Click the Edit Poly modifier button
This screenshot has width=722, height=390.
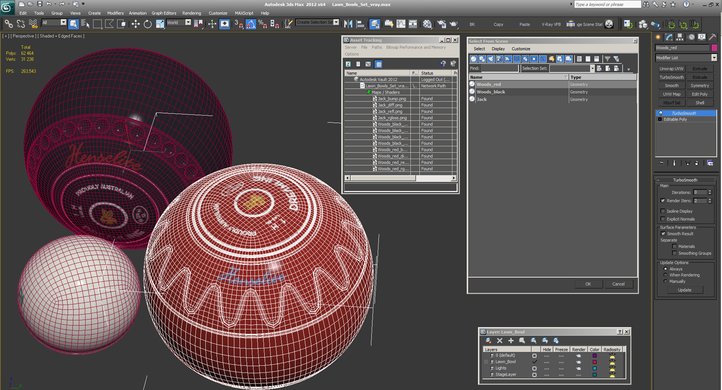pyautogui.click(x=700, y=94)
